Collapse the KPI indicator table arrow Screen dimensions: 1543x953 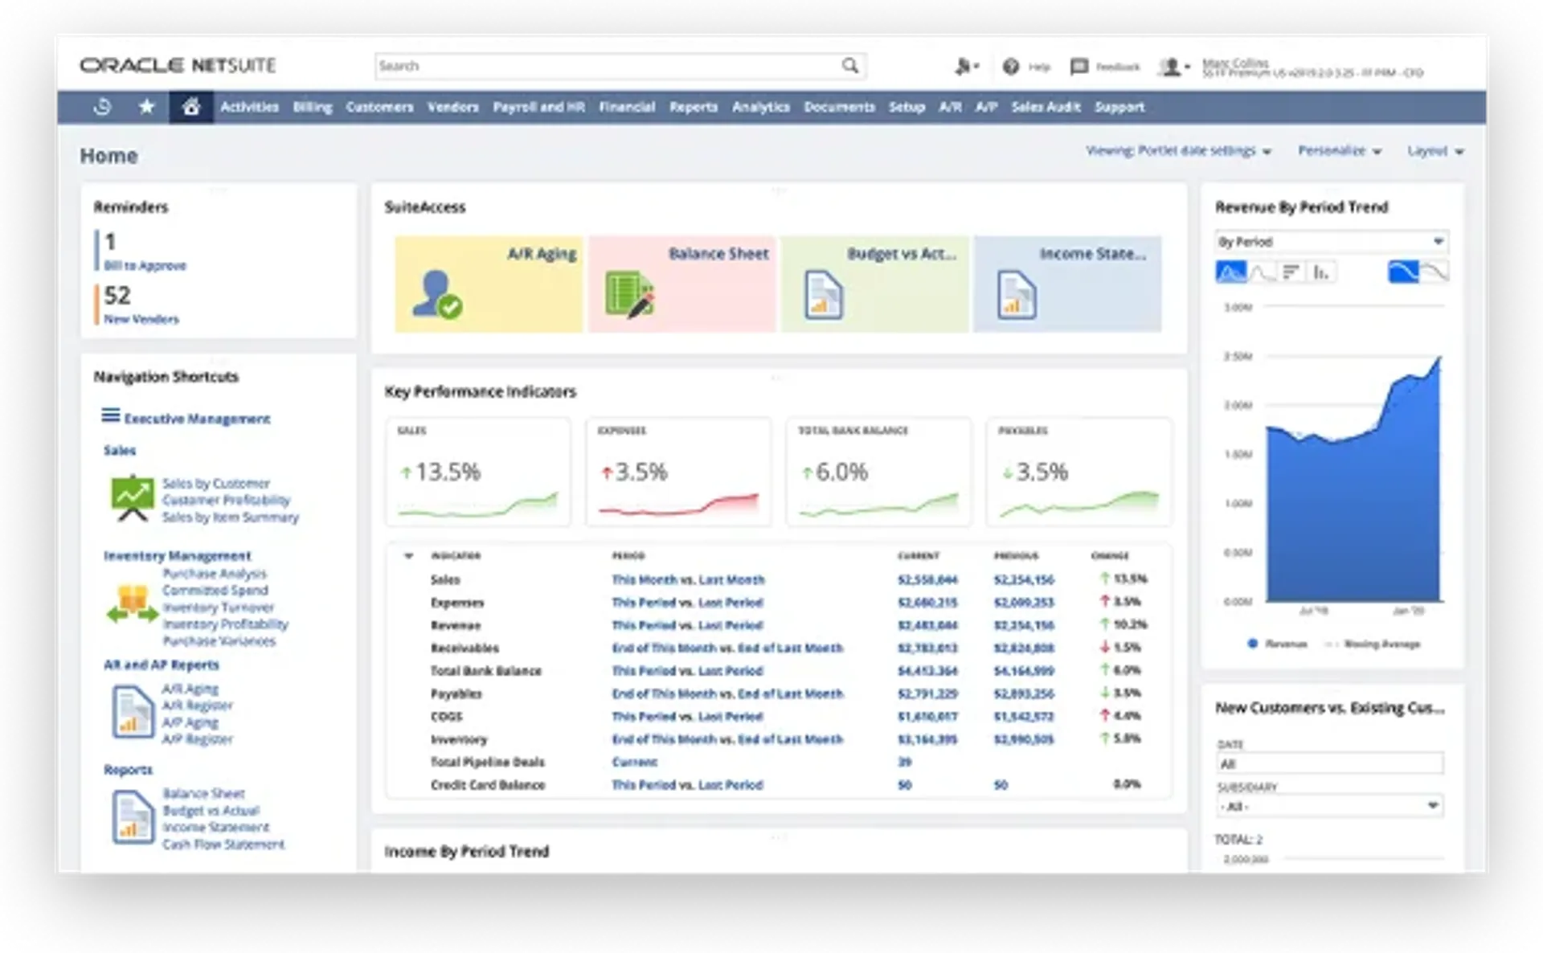point(408,556)
